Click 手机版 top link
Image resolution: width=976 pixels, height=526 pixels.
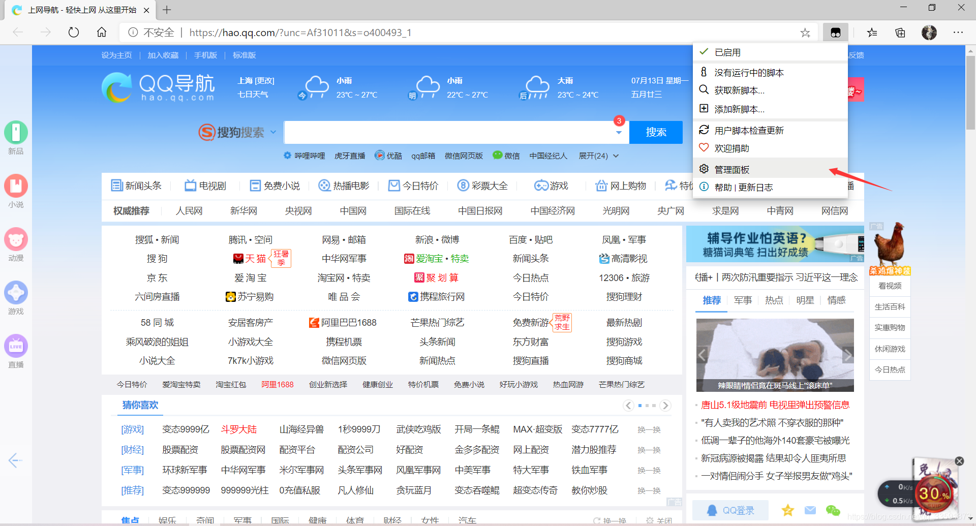(205, 55)
